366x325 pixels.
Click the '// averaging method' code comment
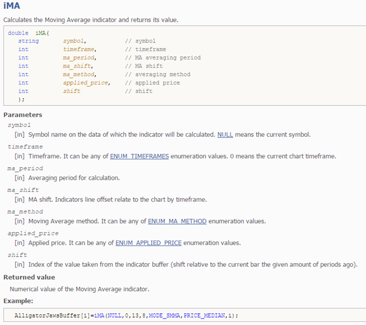pos(158,74)
